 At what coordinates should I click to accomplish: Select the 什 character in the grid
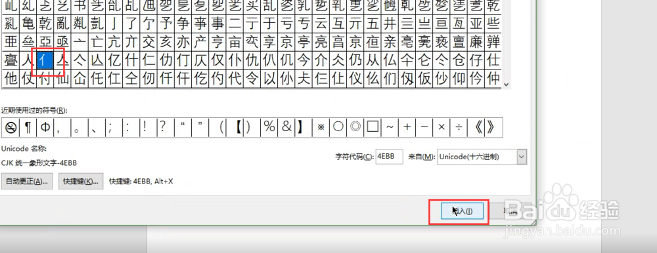click(131, 61)
